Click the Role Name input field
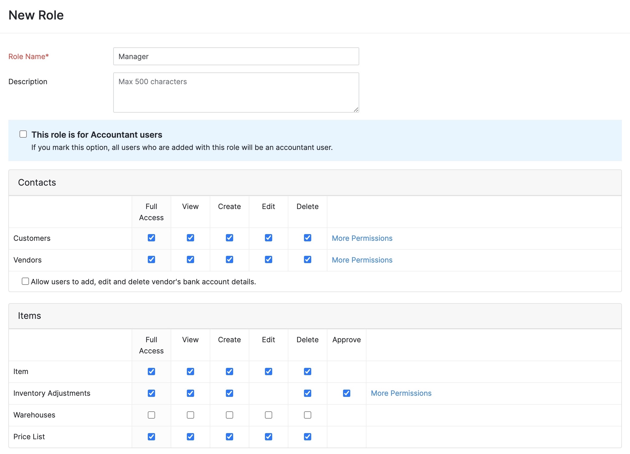Viewport: 630px width, 454px height. tap(236, 56)
